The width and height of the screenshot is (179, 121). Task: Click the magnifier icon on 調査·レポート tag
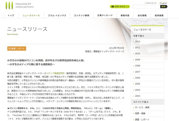click(10, 49)
